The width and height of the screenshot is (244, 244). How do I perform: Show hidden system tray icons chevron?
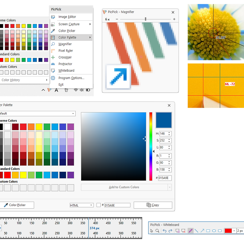click(43, 90)
